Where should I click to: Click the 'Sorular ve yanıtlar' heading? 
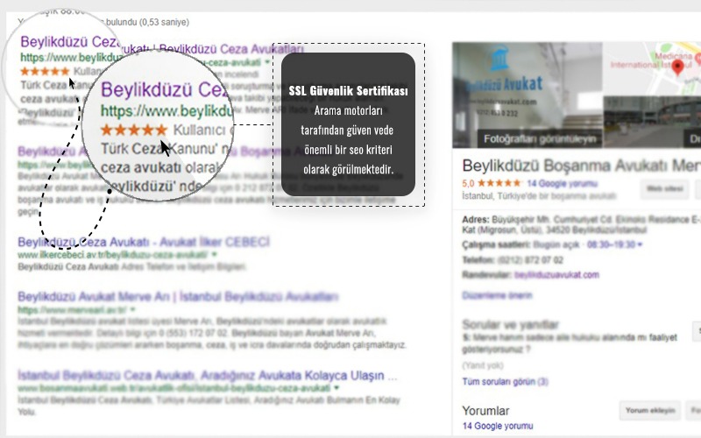coord(510,324)
